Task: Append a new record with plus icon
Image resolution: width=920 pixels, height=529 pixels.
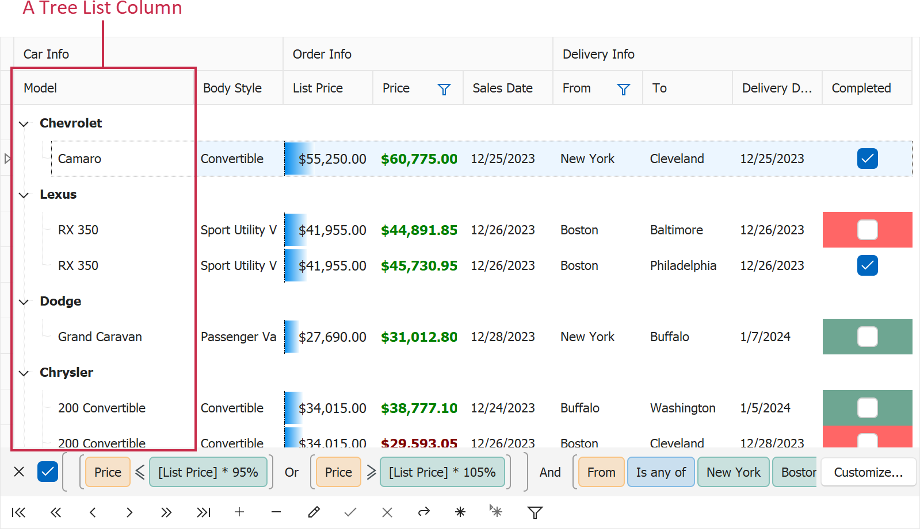Action: click(x=239, y=512)
